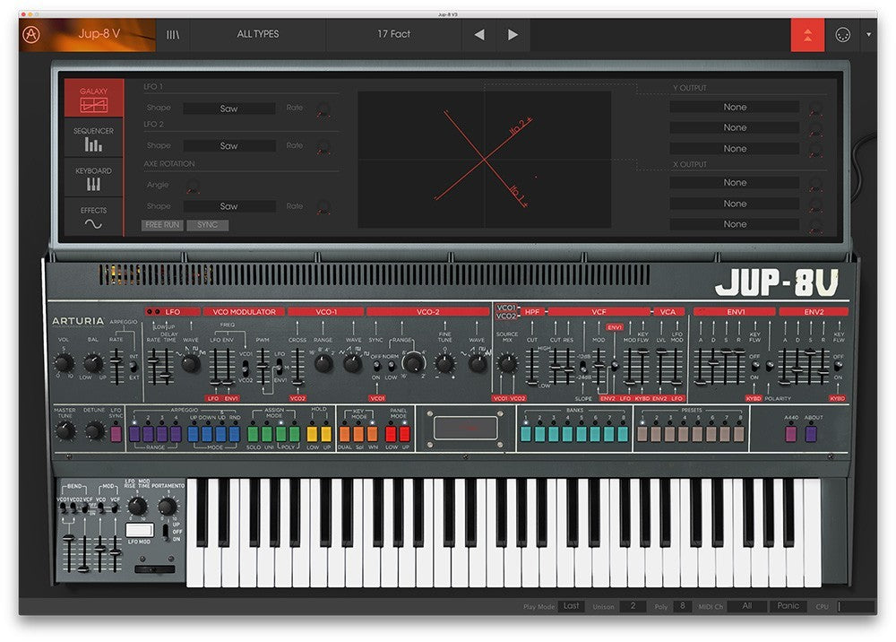Click the ABOUT purple button
The image size is (896, 642).
(x=811, y=434)
